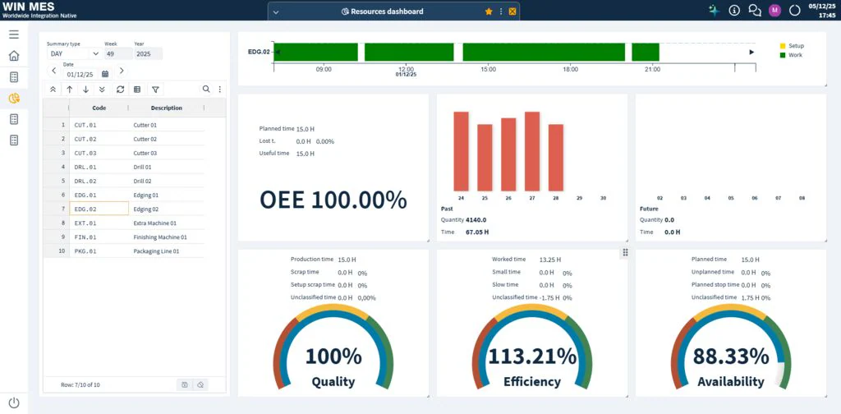Go to next date with right arrow

tap(122, 71)
